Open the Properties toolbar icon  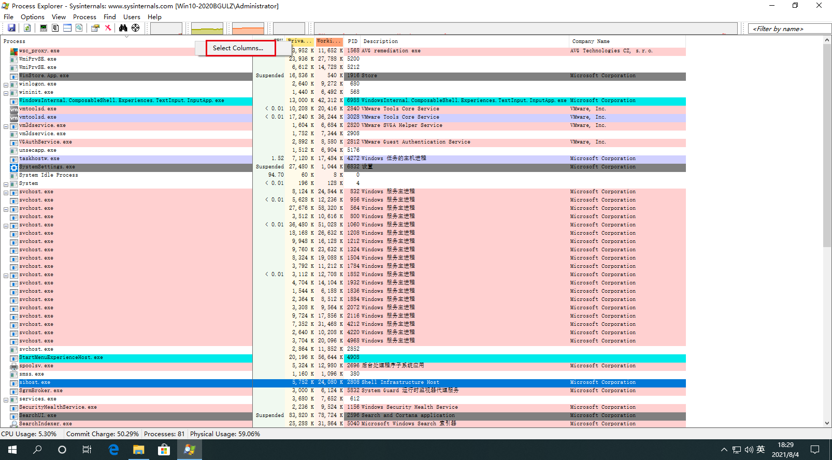[95, 28]
